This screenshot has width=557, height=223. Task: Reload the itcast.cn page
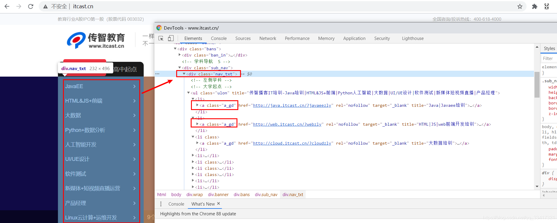30,6
